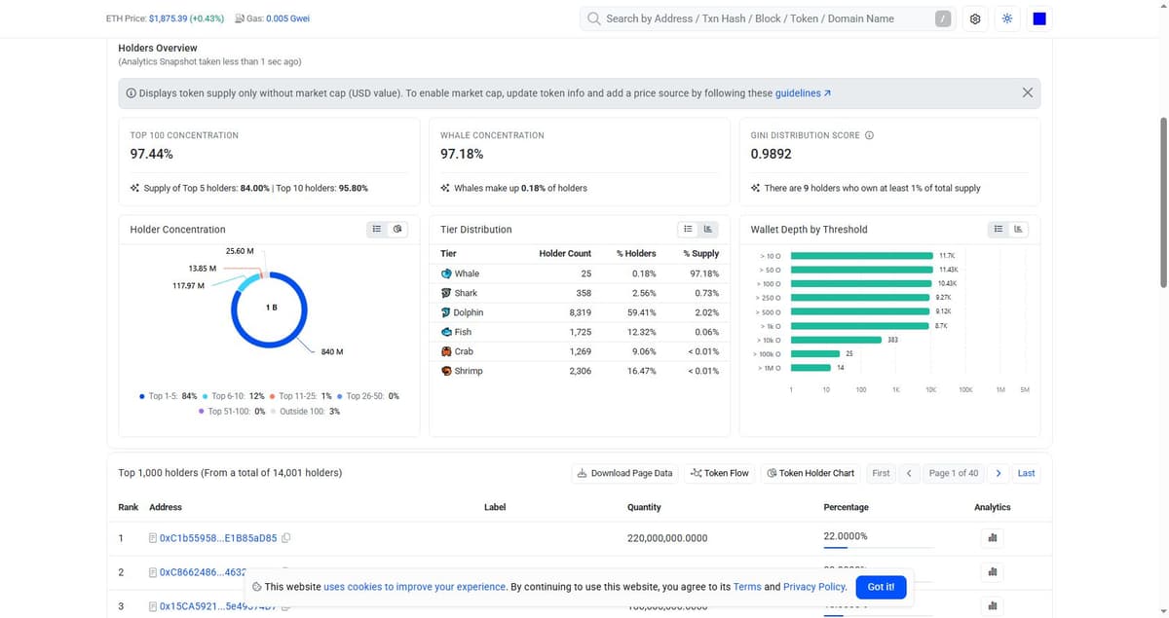Image resolution: width=1169 pixels, height=618 pixels.
Task: Open holder address starting 0xC8662486
Action: point(202,572)
